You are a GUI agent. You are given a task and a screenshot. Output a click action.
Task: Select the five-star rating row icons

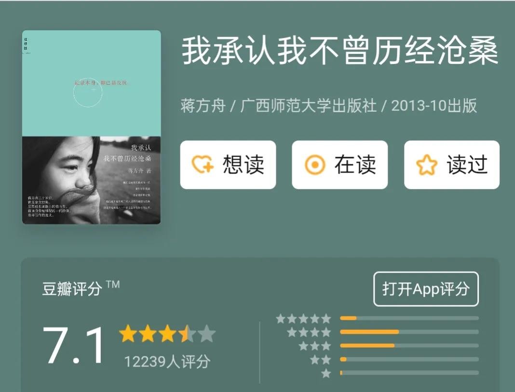pyautogui.click(x=303, y=318)
